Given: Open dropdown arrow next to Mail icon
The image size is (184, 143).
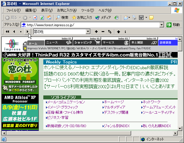Looking at the screenshot, I should tap(129, 18).
